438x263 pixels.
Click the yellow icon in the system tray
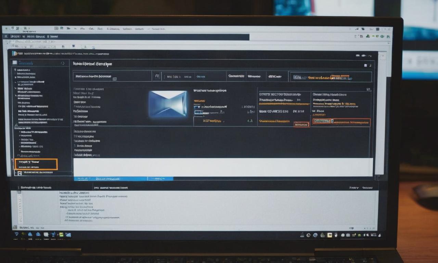click(x=330, y=235)
